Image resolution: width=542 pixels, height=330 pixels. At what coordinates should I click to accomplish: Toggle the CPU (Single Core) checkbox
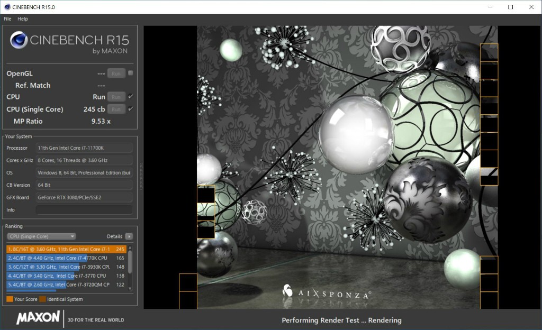pos(131,109)
